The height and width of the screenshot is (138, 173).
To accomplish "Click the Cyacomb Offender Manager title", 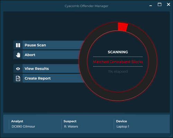I will (86, 6).
